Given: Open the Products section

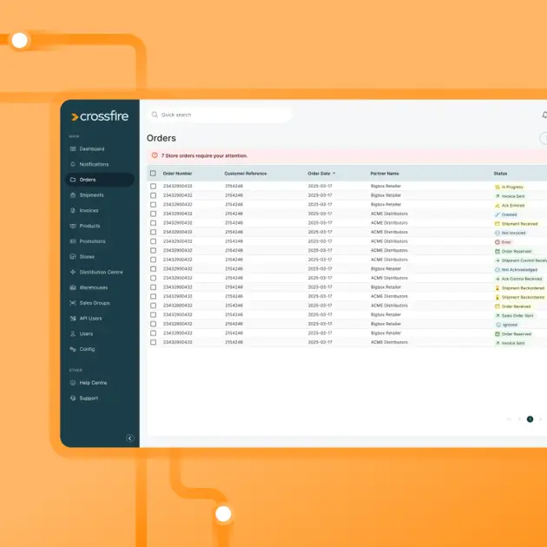Looking at the screenshot, I should (89, 226).
